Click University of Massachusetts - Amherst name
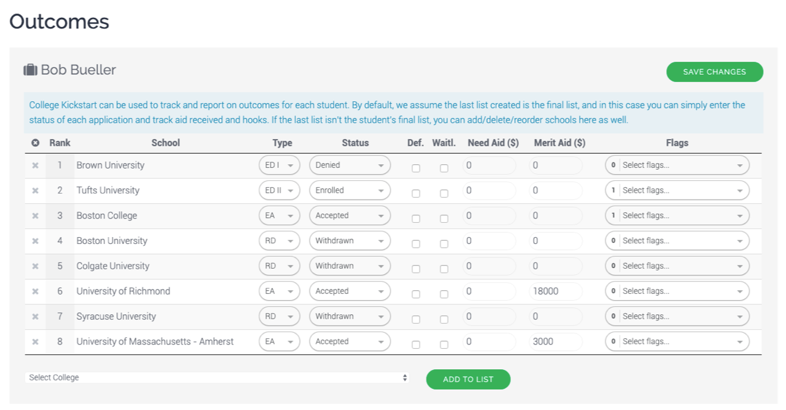786x410 pixels. point(155,341)
